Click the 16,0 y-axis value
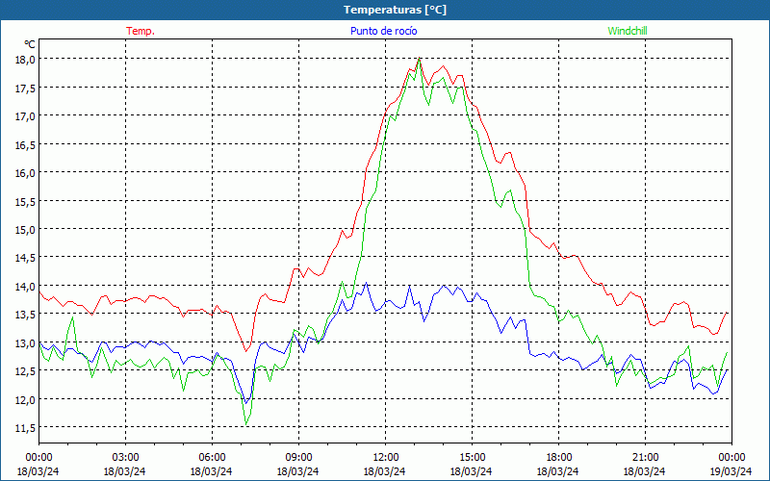770x481 pixels. [26, 173]
